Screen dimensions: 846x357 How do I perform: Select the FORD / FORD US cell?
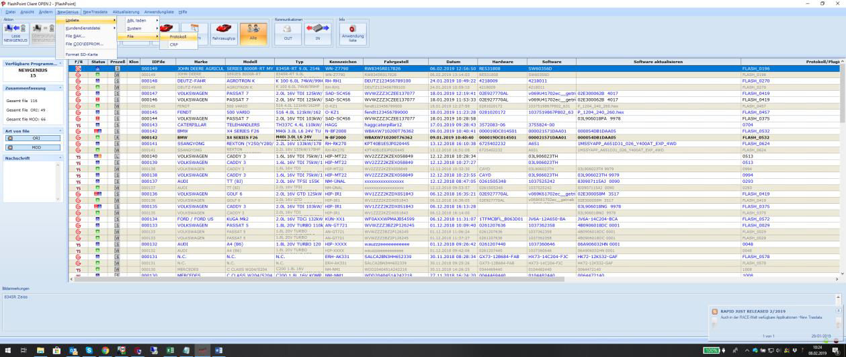pyautogui.click(x=200, y=219)
